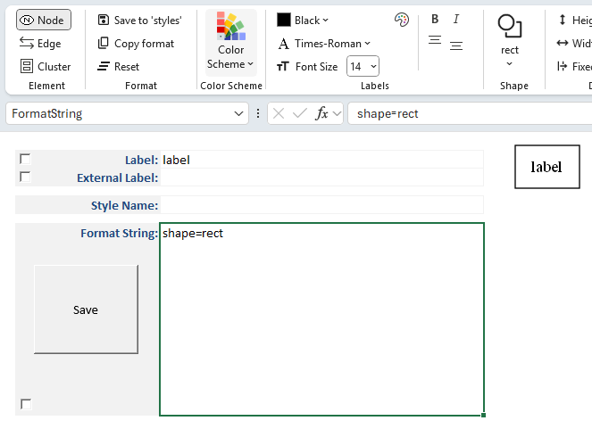Toggle the checkbox beside Label row

25,159
